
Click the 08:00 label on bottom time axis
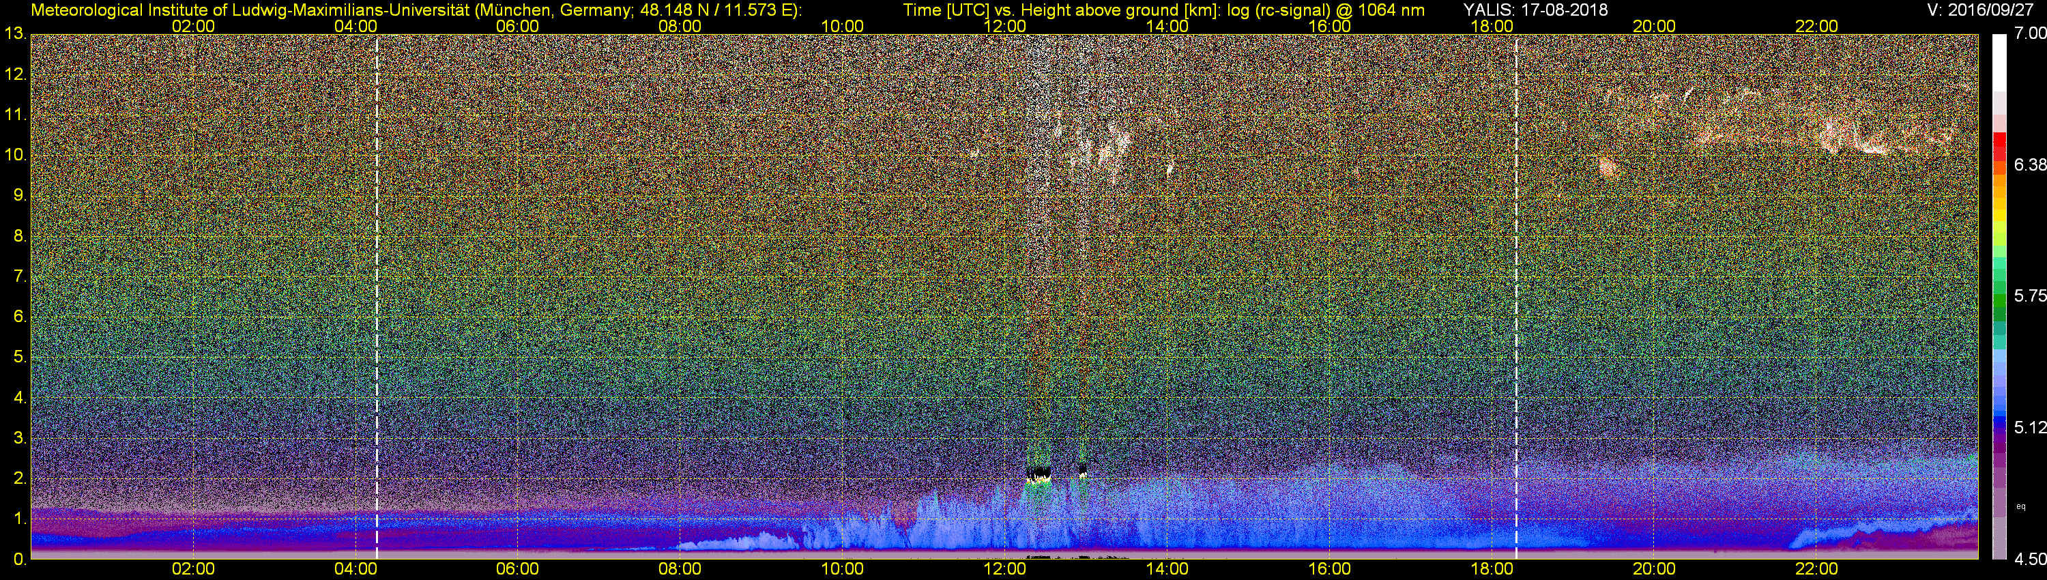tap(680, 569)
